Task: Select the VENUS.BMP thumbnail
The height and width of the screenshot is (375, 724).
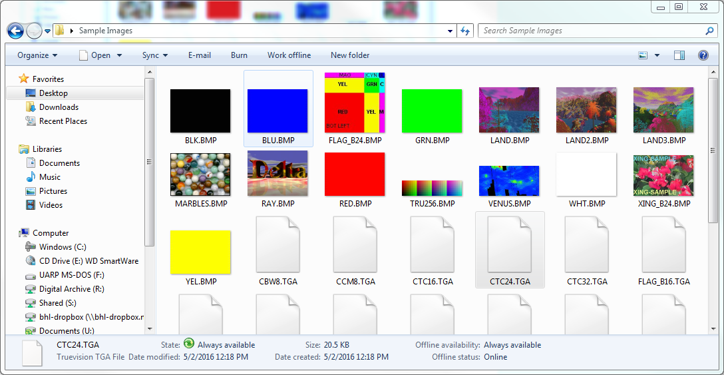Action: pos(509,181)
